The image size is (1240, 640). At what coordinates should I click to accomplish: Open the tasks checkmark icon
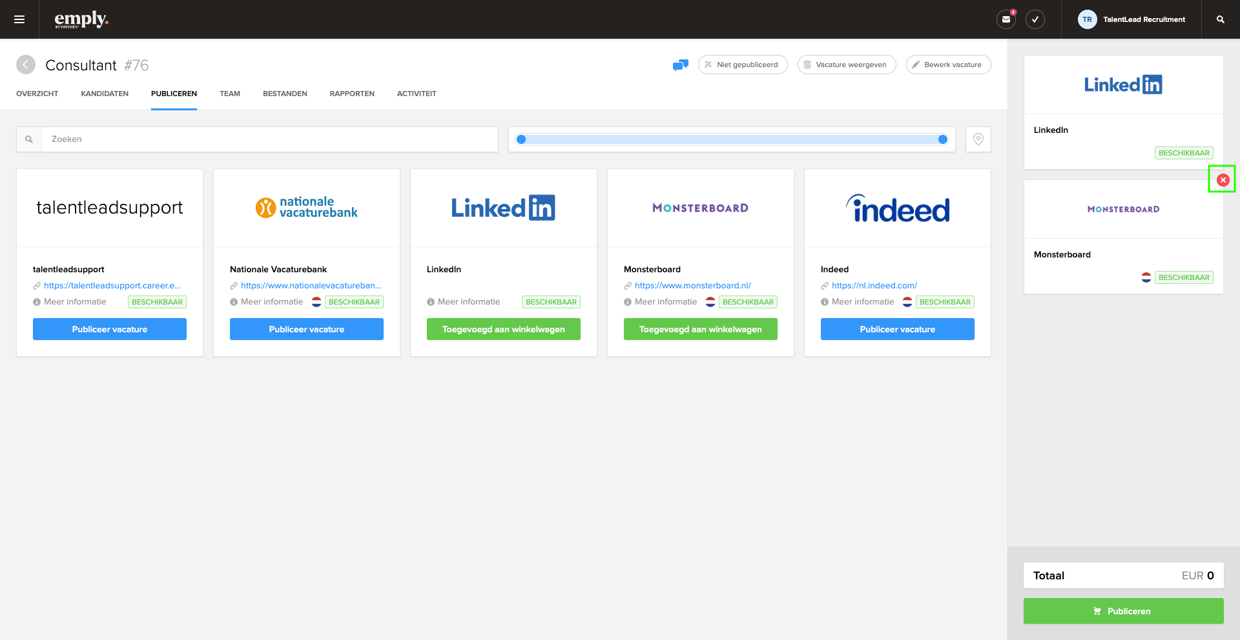[1035, 19]
